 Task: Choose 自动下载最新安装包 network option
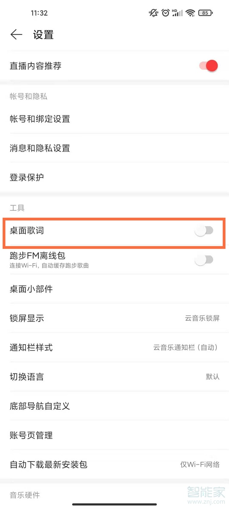[114, 464]
